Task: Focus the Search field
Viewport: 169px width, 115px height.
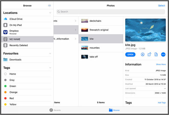Action: tap(111, 12)
